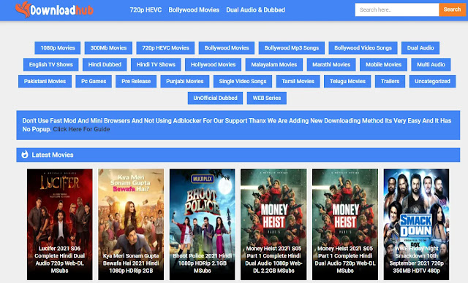The height and width of the screenshot is (283, 468).
Task: Select the Bollywood Movies category button
Action: click(227, 48)
